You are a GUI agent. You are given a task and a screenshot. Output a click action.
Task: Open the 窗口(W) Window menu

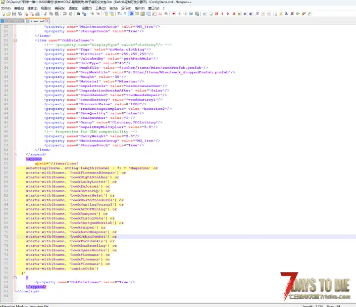pyautogui.click(x=154, y=8)
